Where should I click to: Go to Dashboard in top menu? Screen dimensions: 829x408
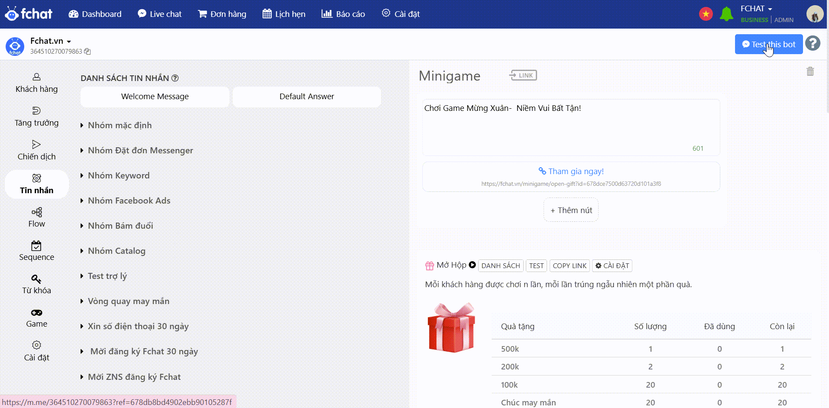click(x=95, y=14)
